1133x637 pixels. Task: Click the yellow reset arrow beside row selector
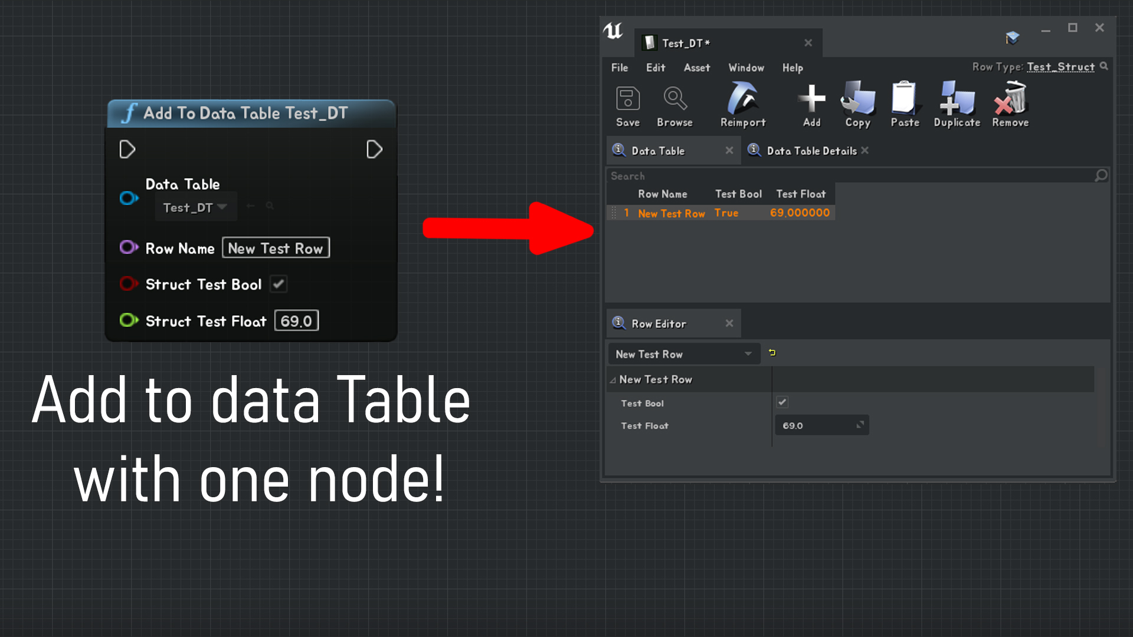click(772, 353)
